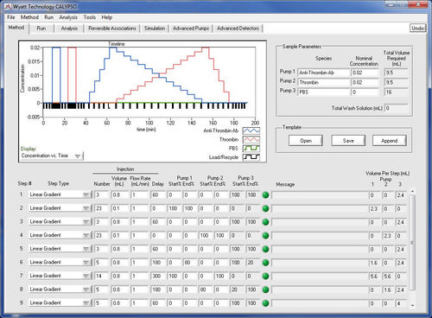Open Step Type dropdown for step 9
This screenshot has width=432, height=318.
[x=60, y=303]
